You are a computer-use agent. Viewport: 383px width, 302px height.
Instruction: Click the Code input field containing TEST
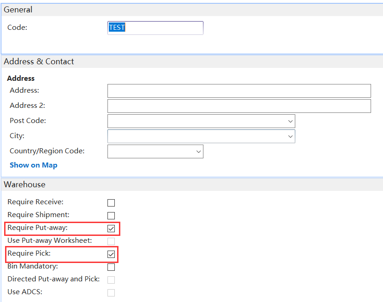click(155, 28)
